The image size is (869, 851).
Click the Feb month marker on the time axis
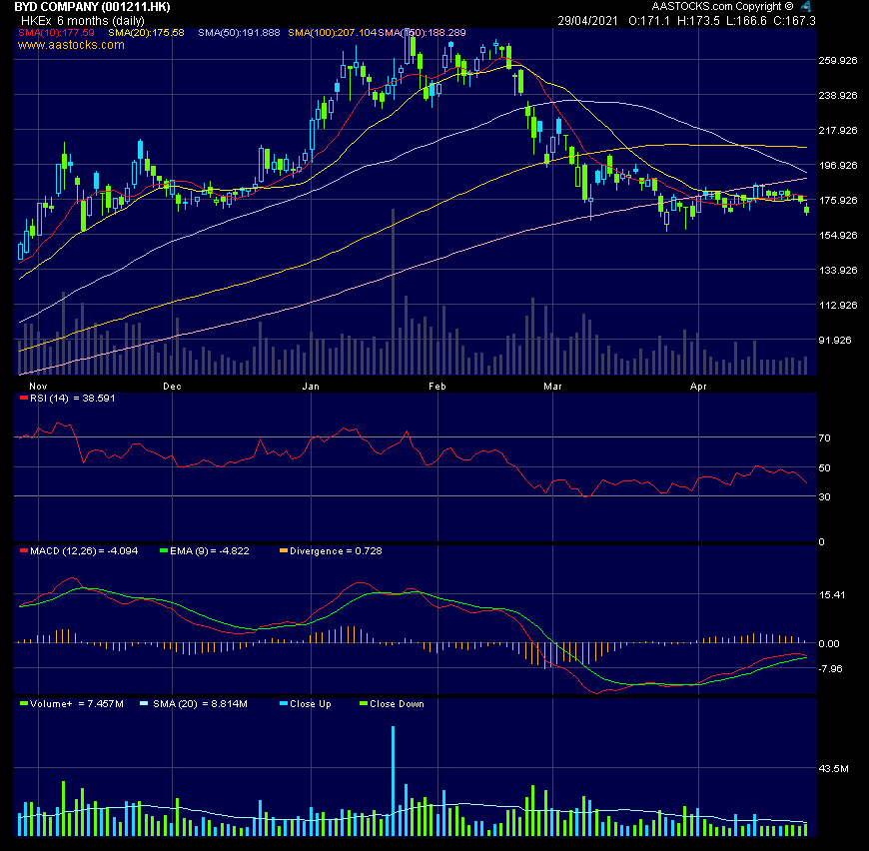437,387
